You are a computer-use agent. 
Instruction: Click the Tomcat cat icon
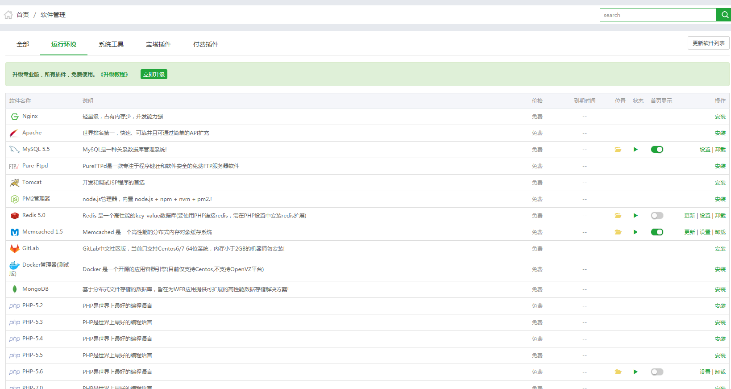click(15, 183)
